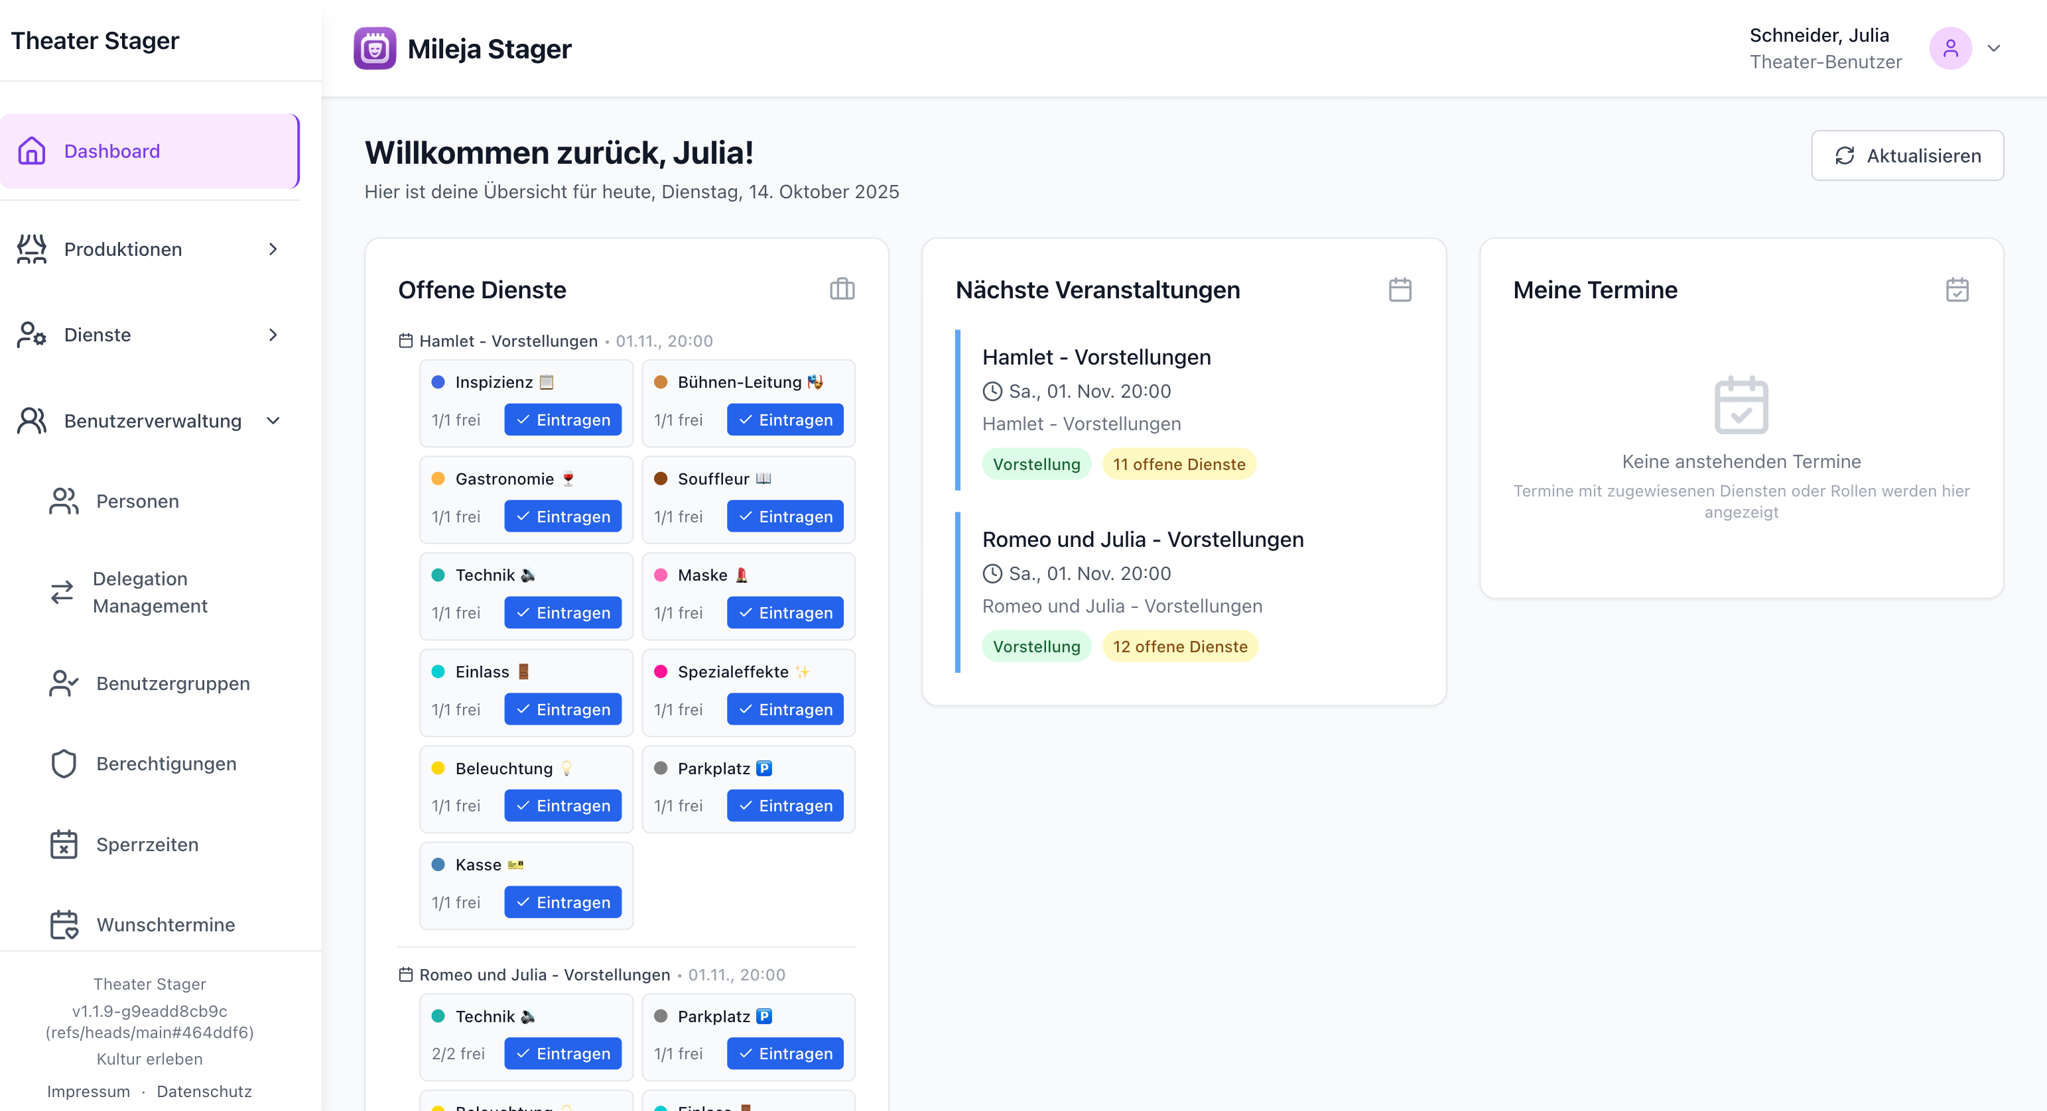Click the pink Spezialeffekte color dot

point(661,672)
